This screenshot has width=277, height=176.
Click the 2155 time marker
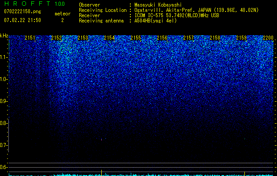click(x=136, y=37)
